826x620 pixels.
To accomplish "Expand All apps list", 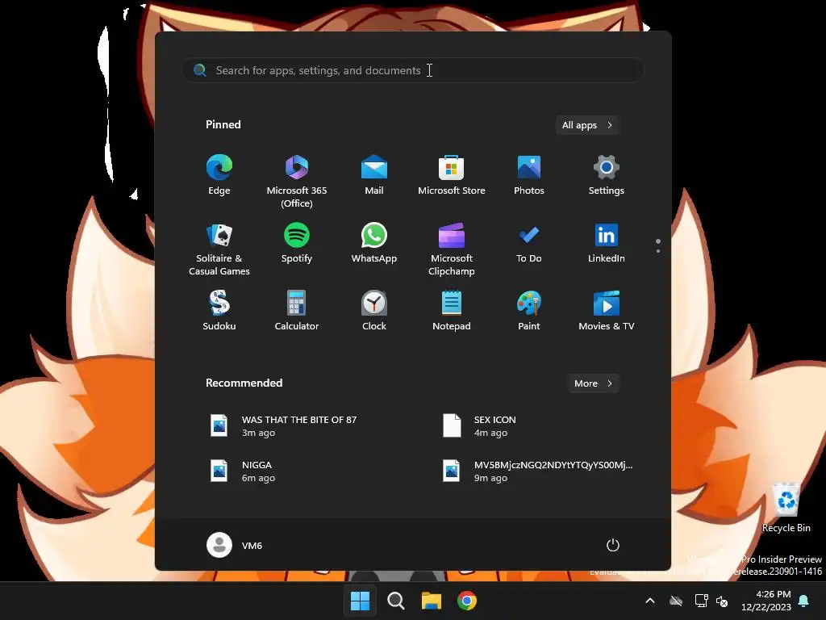I will point(587,125).
